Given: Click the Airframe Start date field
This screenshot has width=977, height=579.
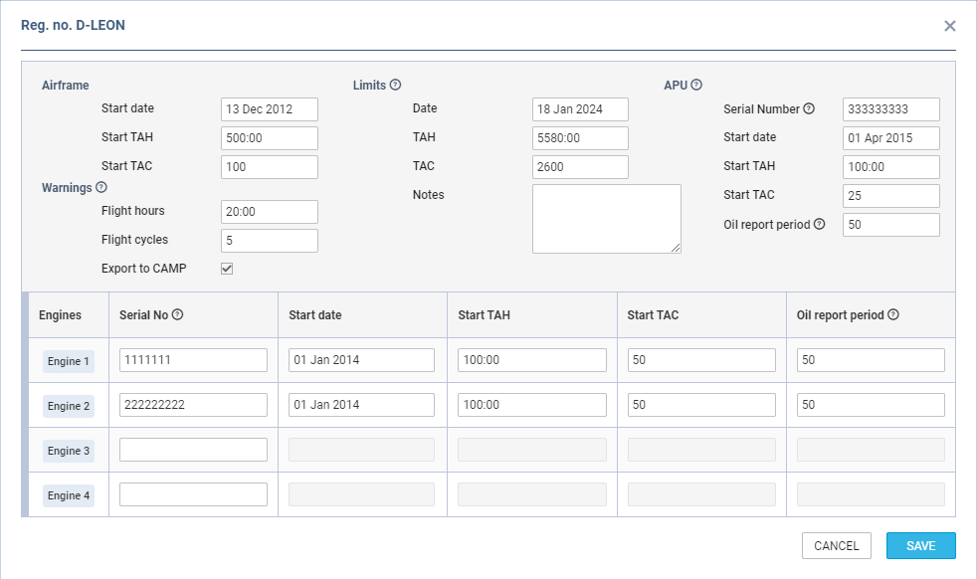Looking at the screenshot, I should pos(270,109).
